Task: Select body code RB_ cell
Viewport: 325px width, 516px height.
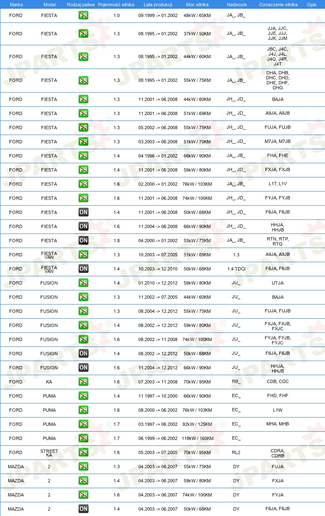Action: [x=236, y=382]
